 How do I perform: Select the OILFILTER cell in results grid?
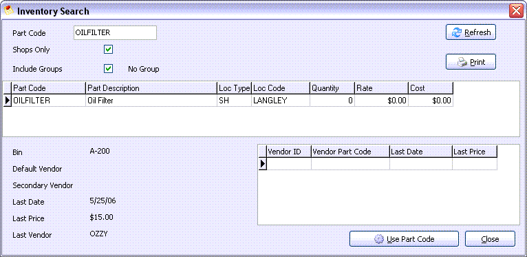click(x=49, y=100)
